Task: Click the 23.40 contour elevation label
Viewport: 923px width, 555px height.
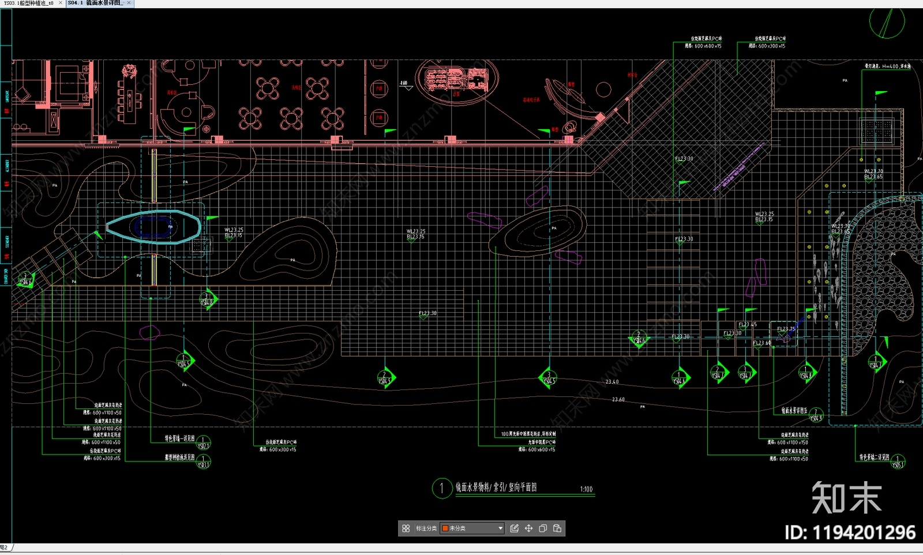Action: pos(612,382)
